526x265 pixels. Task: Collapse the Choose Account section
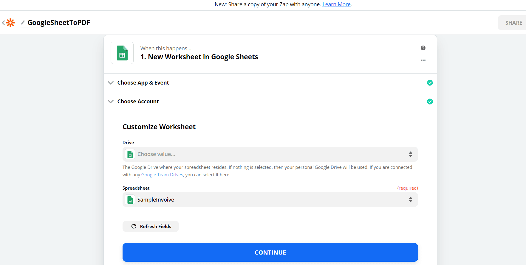111,102
